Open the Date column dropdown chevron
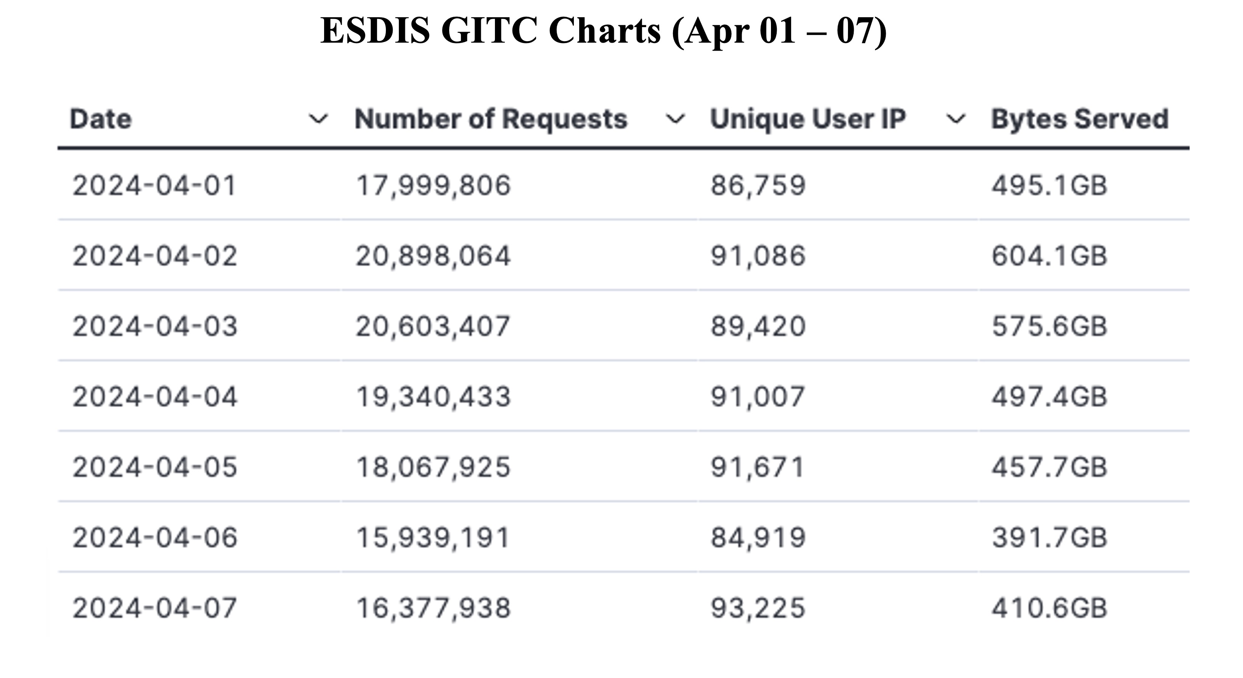 [318, 118]
